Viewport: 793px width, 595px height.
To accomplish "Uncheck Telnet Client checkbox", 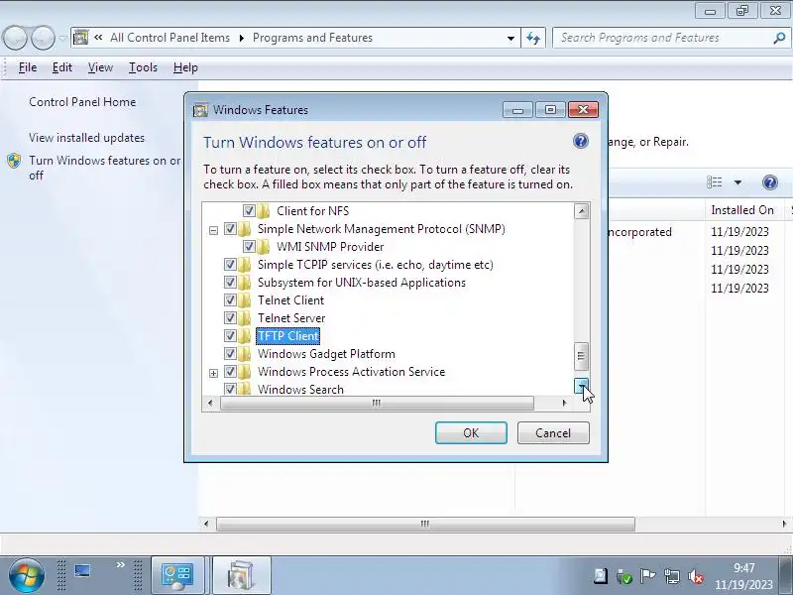I will (x=230, y=300).
